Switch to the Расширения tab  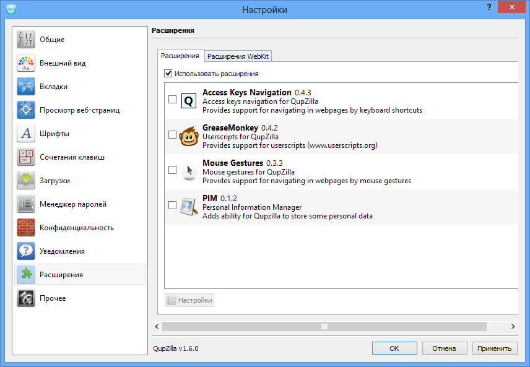coord(180,56)
